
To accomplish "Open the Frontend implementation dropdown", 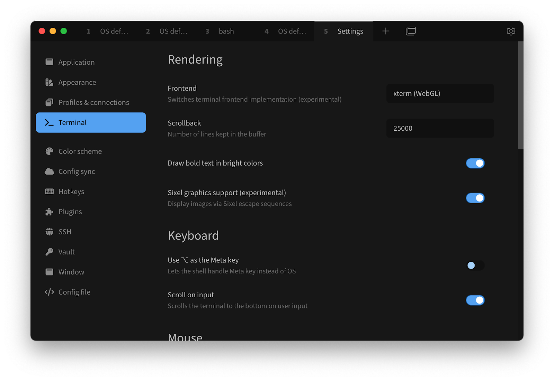I will click(440, 93).
